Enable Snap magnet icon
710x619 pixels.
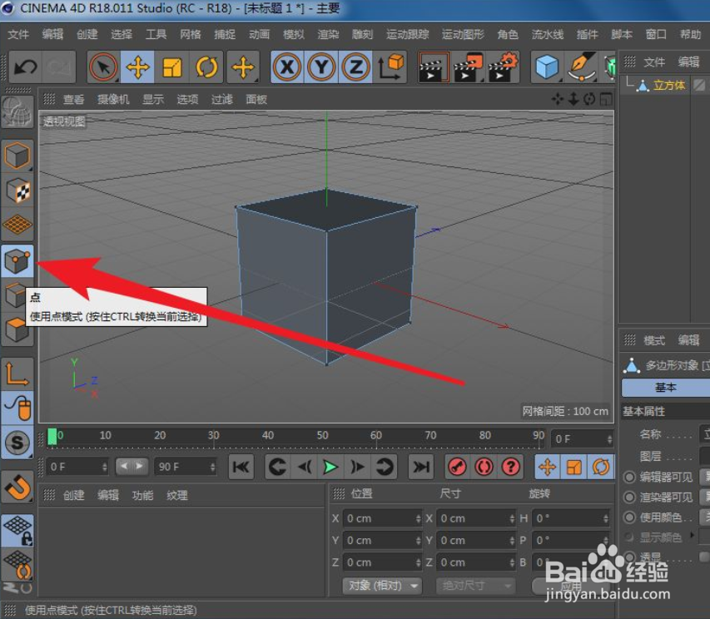17,488
